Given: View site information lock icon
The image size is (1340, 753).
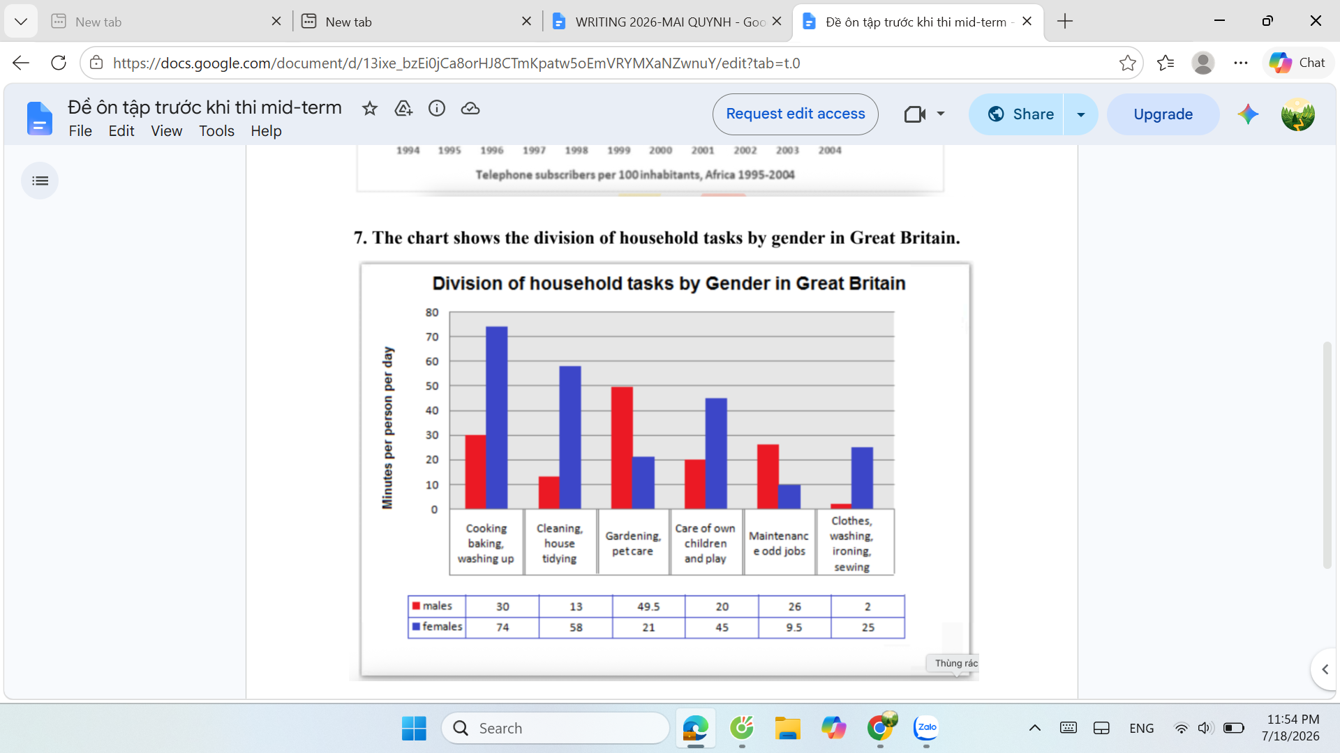Looking at the screenshot, I should tap(97, 63).
